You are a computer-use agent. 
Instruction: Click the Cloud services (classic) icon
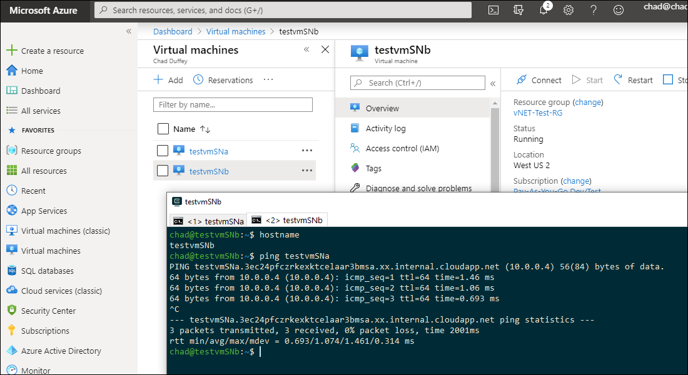12,291
